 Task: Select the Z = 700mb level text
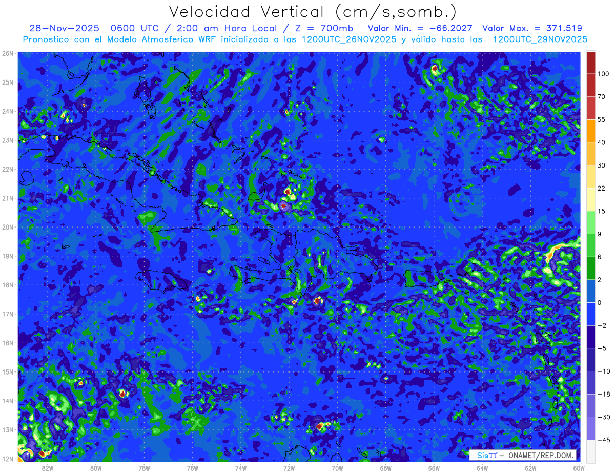pos(321,28)
